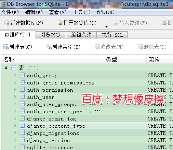Click the auth_group table icon
This screenshot has width=173, height=150.
(x=22, y=75)
